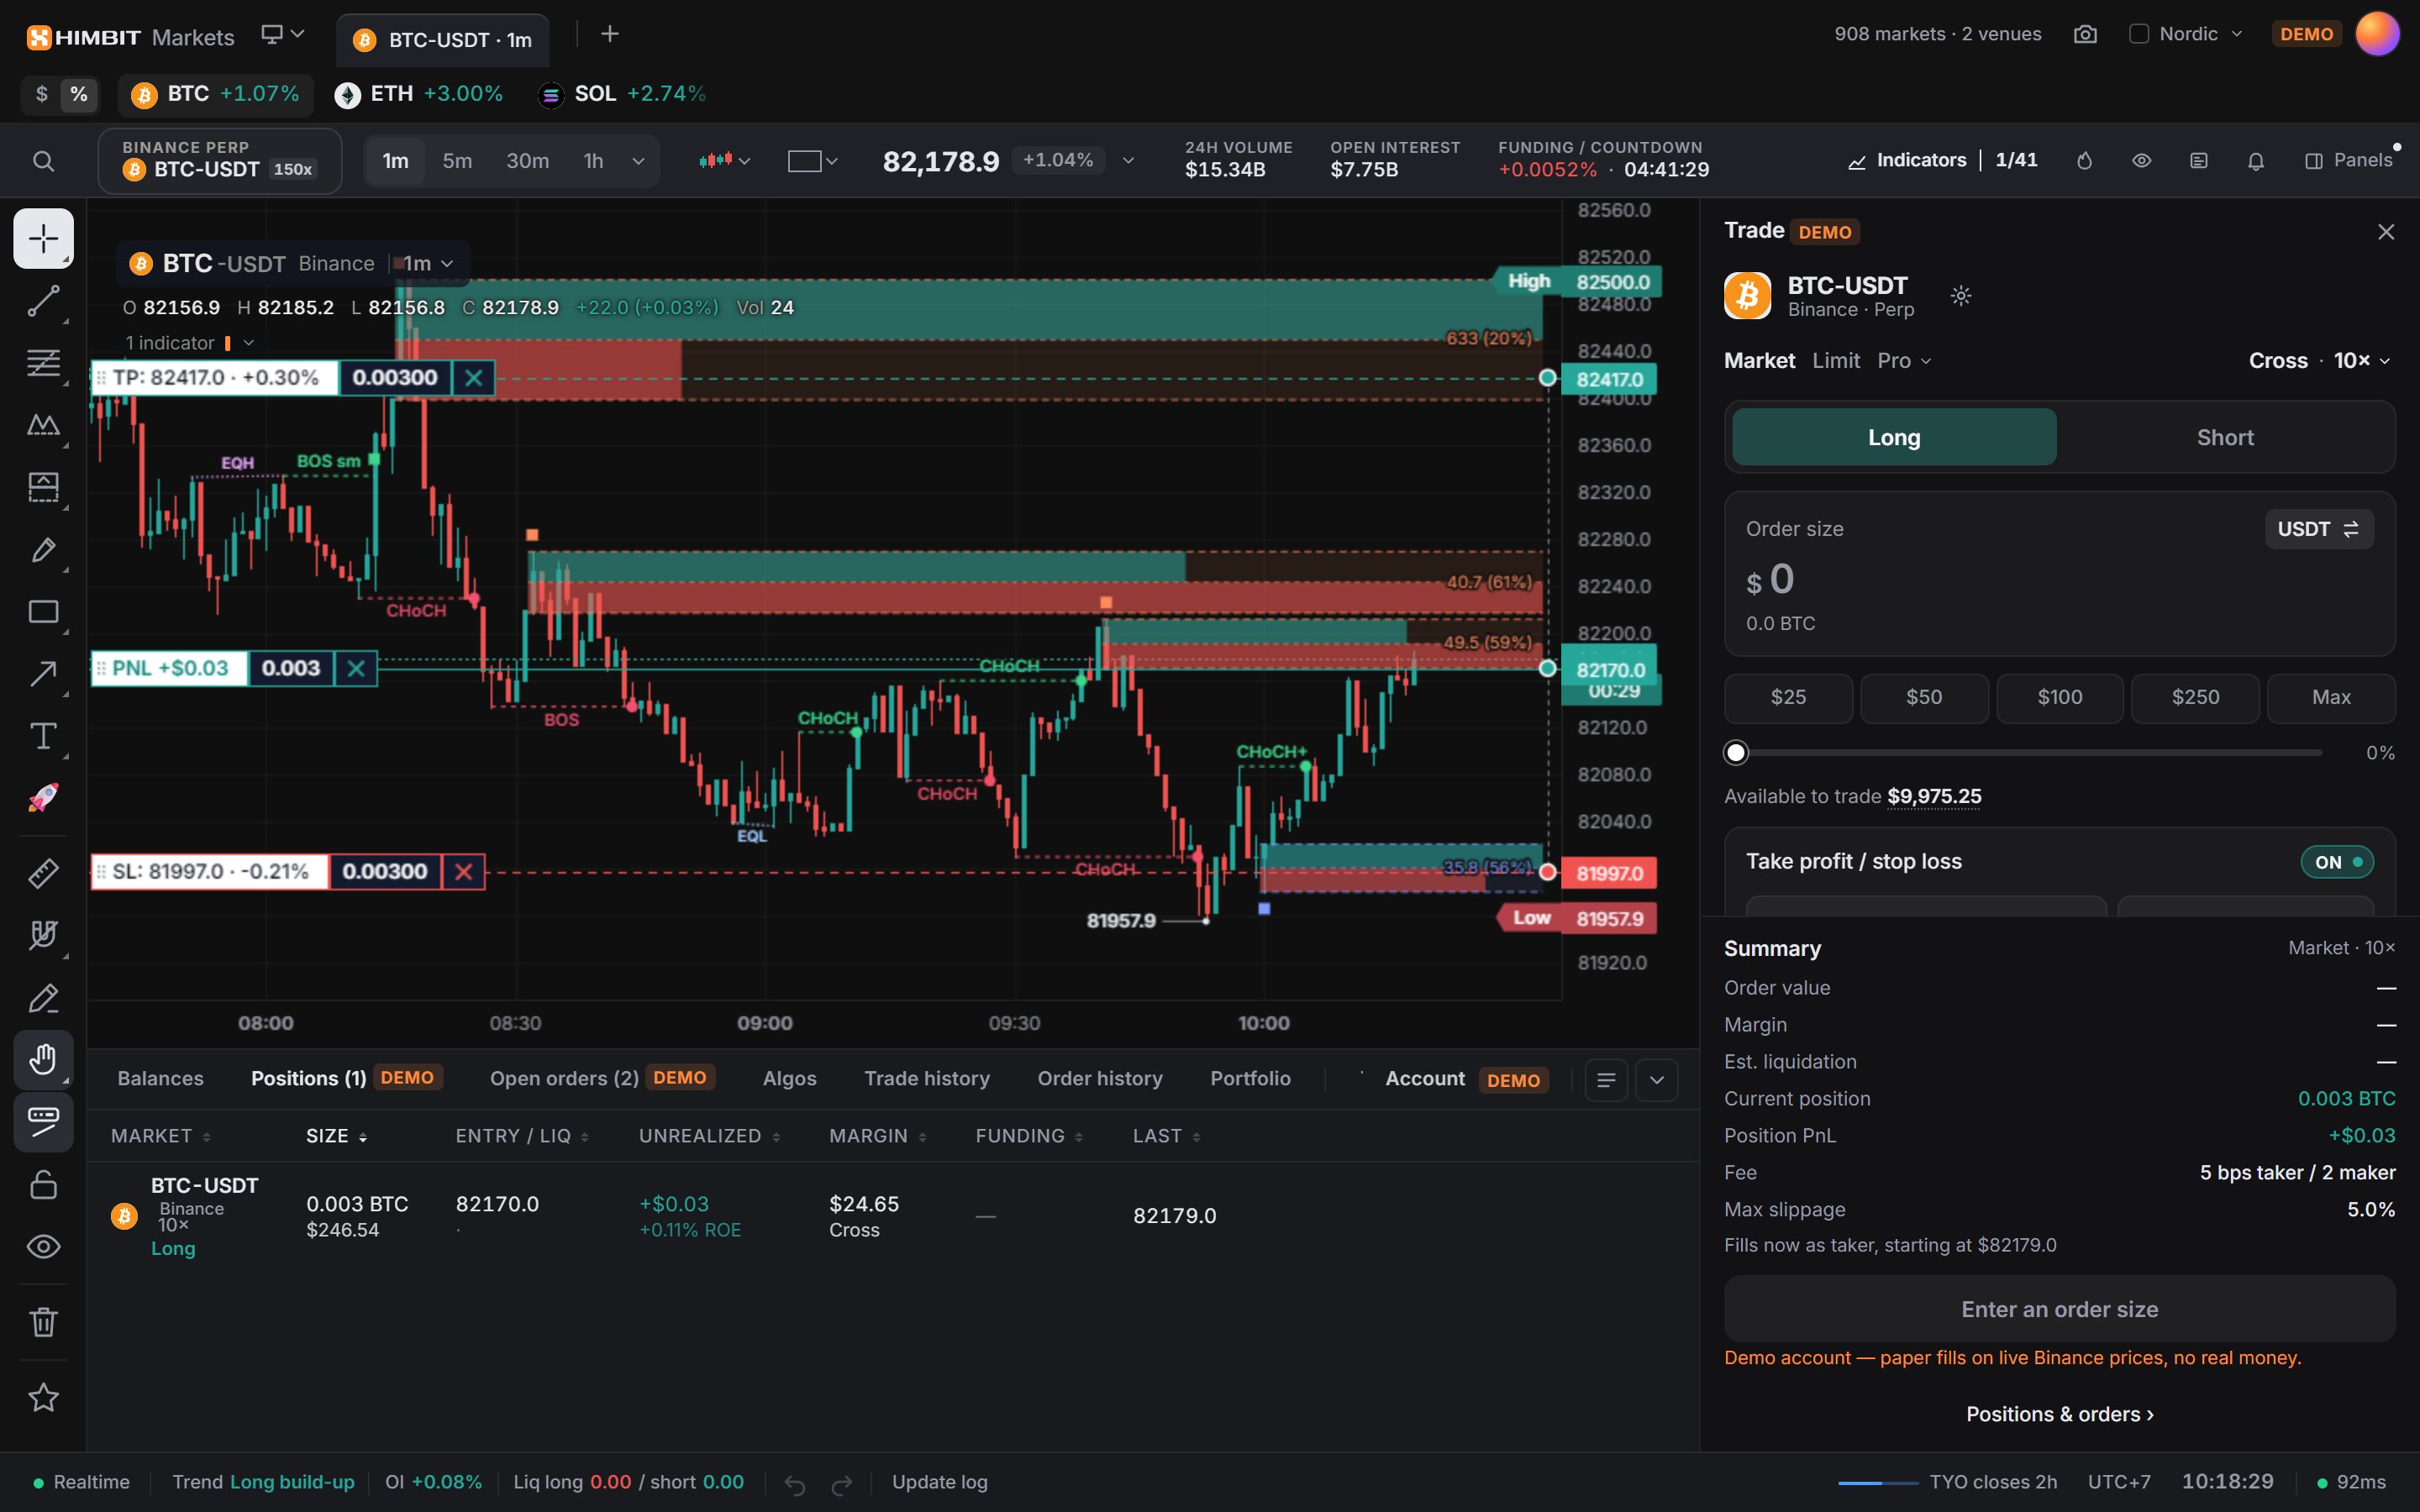2420x1512 pixels.
Task: Click the rocket quick-trade icon
Action: 43,798
